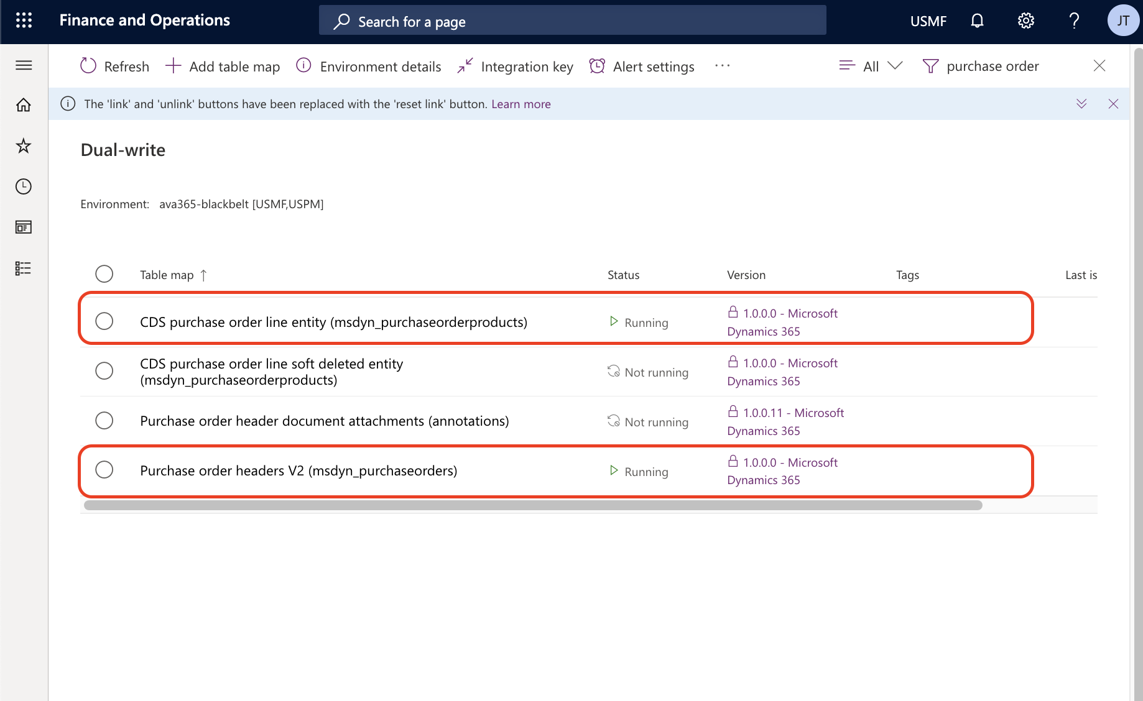Click the Alert settings alarm icon
This screenshot has width=1143, height=701.
pos(597,66)
